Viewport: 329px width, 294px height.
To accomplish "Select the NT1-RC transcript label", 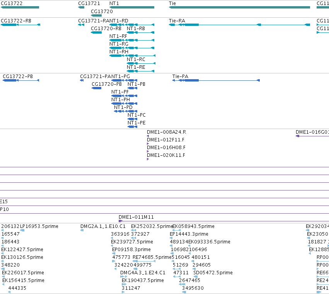I will tap(136, 59).
